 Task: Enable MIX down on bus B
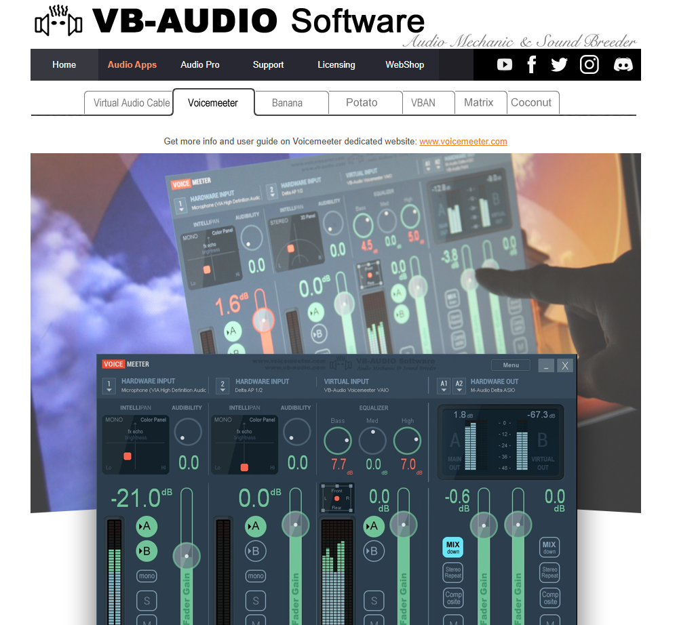pos(549,547)
